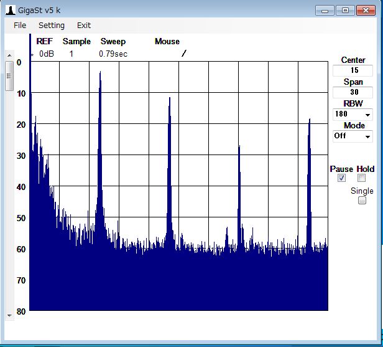Close the GigaSt window

(x=366, y=11)
